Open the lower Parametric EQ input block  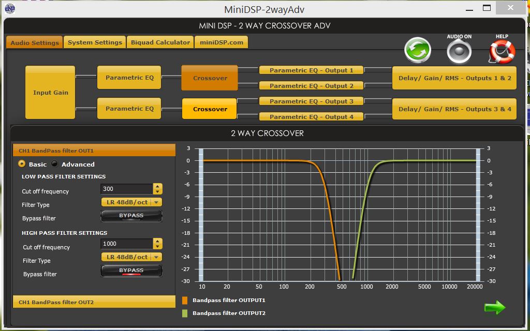[129, 109]
